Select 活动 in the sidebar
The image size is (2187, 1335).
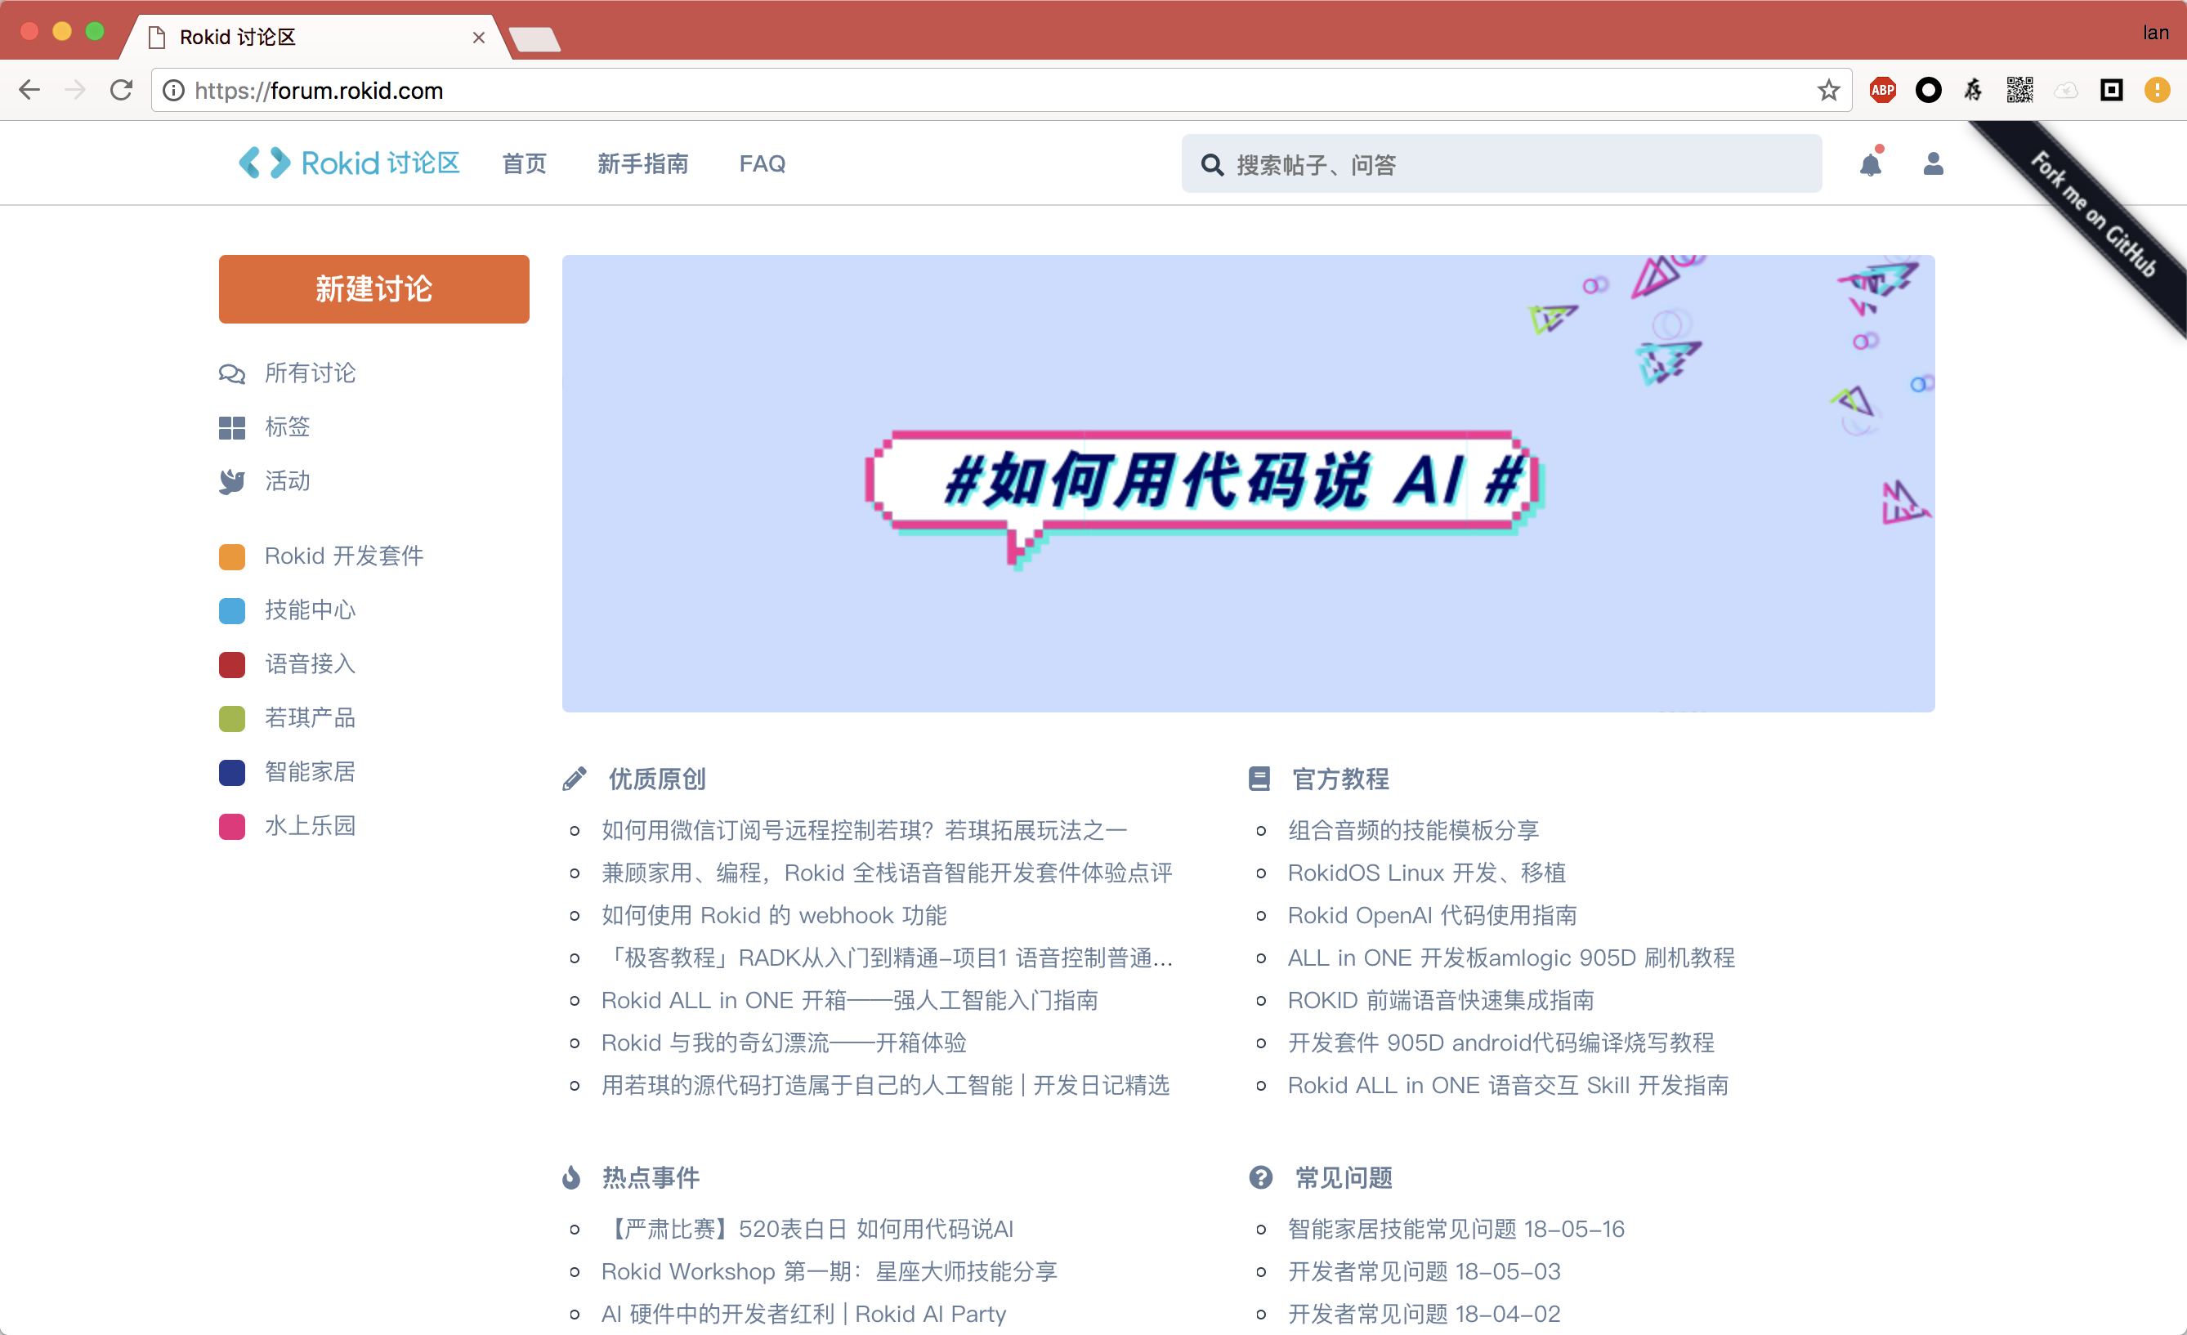tap(287, 480)
